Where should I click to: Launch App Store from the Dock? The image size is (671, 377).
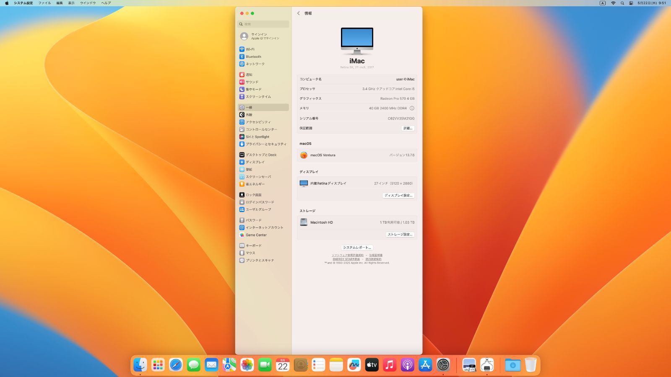(x=425, y=365)
